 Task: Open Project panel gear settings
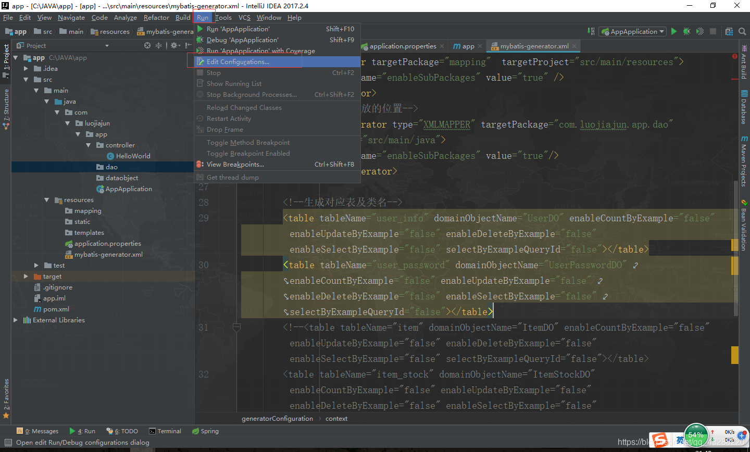coord(176,45)
